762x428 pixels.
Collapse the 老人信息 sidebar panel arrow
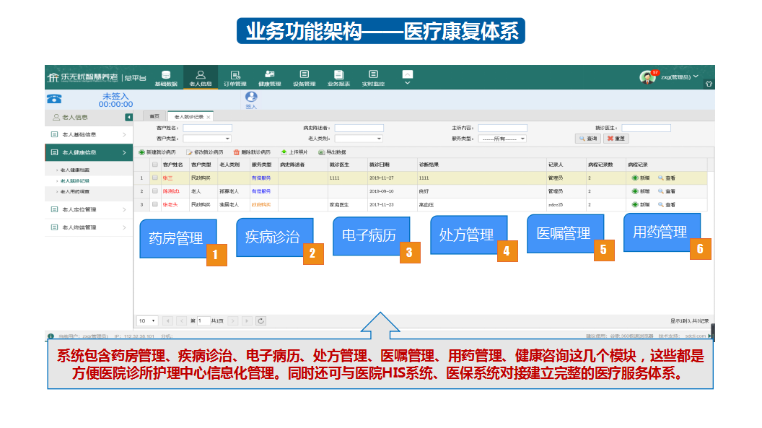(x=128, y=117)
